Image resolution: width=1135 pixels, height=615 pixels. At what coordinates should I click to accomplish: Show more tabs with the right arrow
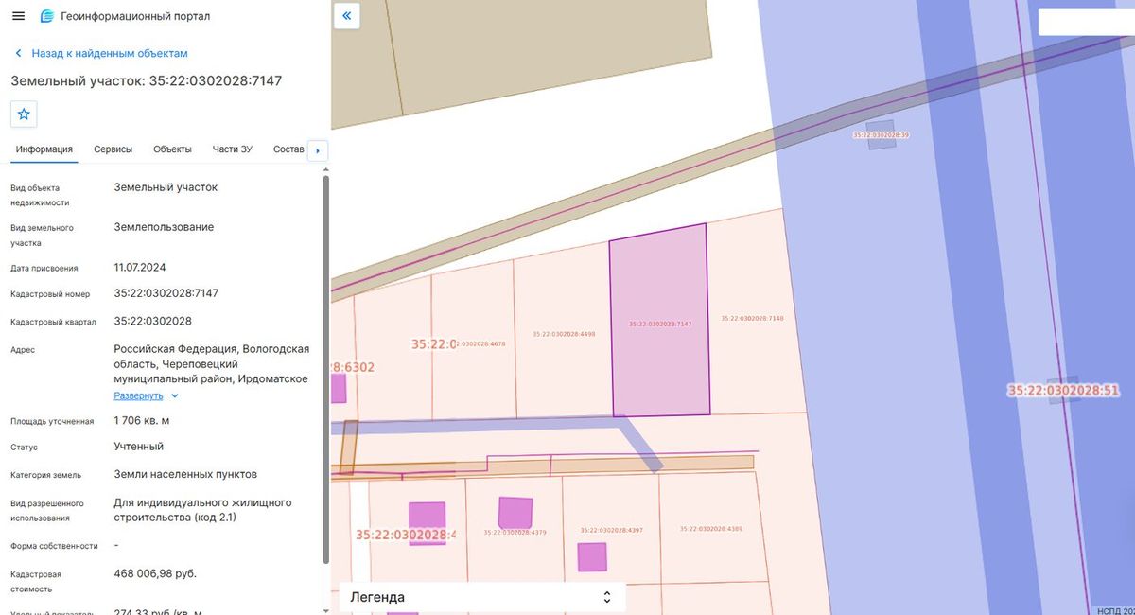(318, 150)
